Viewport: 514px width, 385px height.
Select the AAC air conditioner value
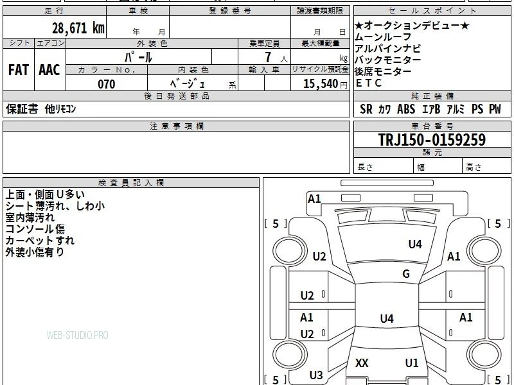click(49, 70)
